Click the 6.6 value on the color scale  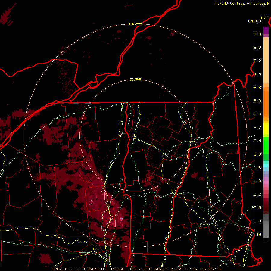(x=257, y=87)
